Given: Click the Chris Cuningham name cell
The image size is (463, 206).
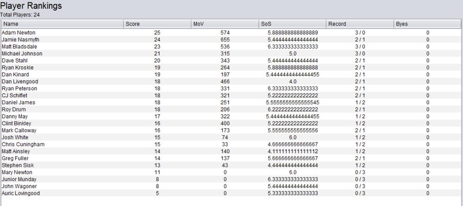Looking at the screenshot, I should click(x=23, y=144).
